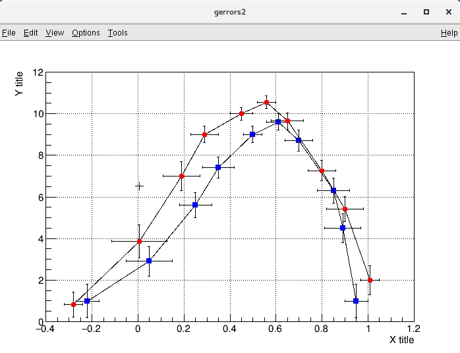Expand the Options menu

[86, 33]
